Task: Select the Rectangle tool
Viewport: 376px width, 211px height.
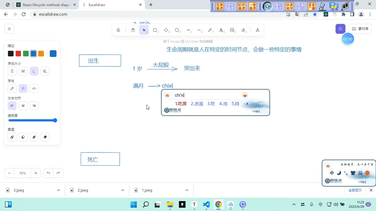Action: coord(155,30)
